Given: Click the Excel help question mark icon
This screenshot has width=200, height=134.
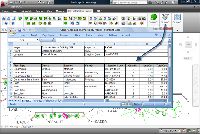Looking at the screenshot, I should (156, 35).
